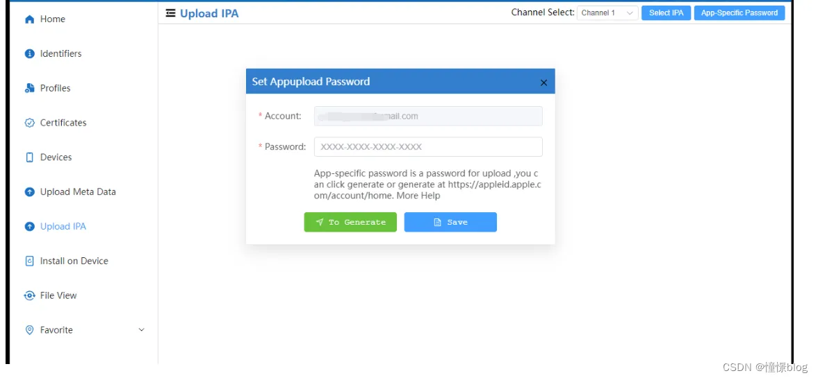
Task: Close the Set Appupload Password dialog
Action: point(543,83)
